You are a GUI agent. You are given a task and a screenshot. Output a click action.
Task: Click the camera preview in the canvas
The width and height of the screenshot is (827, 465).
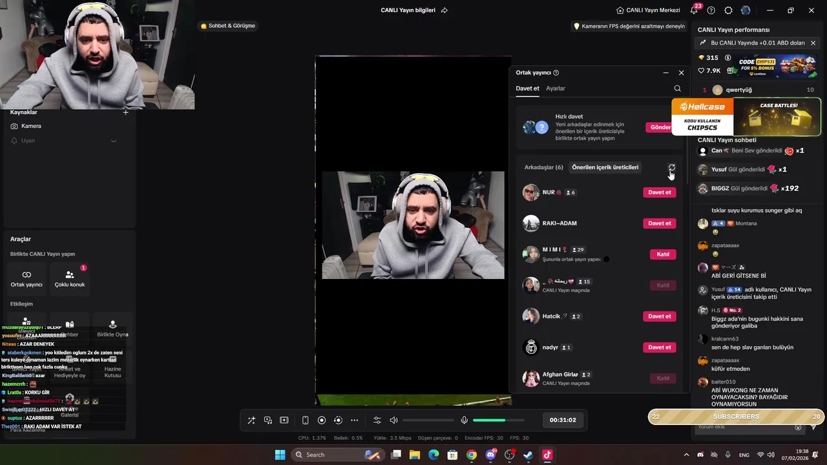click(413, 225)
